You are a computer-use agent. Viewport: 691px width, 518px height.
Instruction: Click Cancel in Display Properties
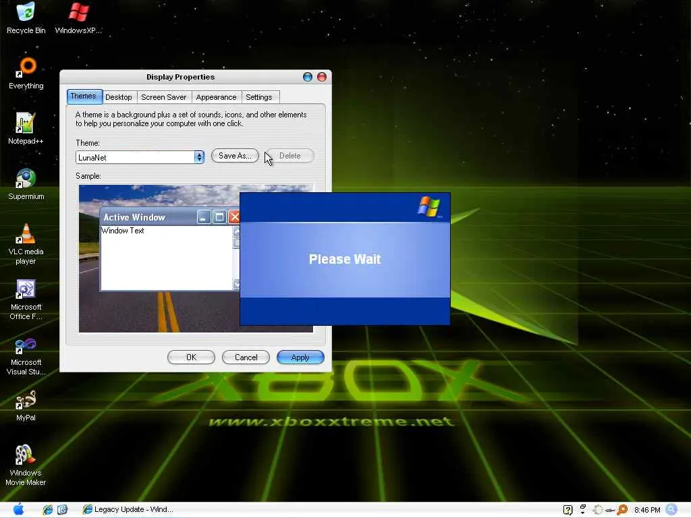coord(246,357)
